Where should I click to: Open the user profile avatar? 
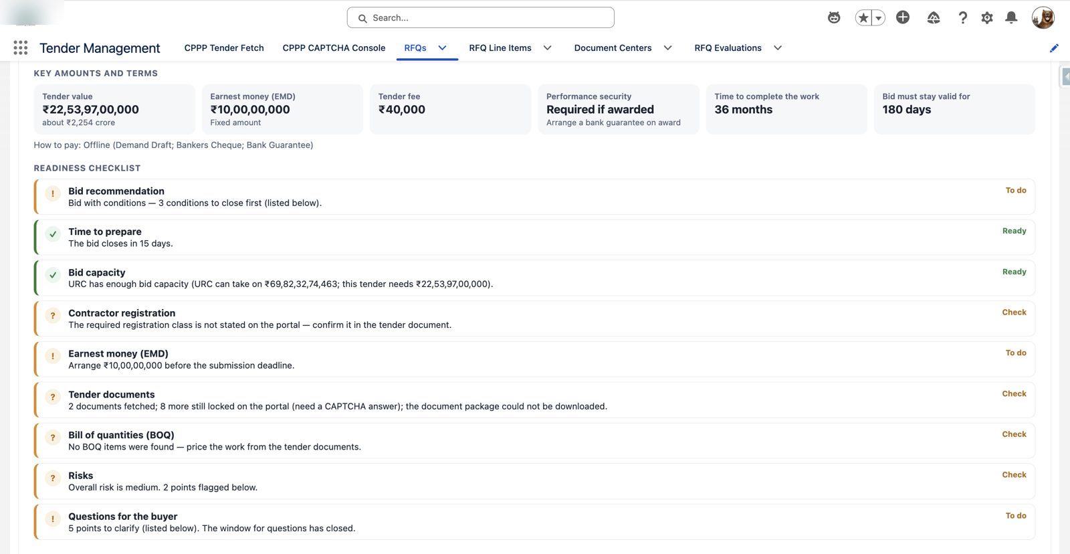1043,17
